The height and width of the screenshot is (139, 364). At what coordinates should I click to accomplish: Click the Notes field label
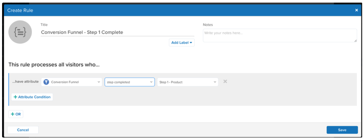[208, 25]
